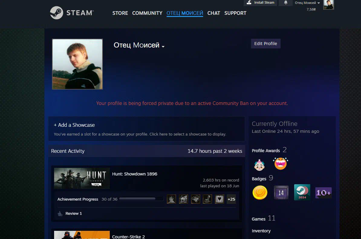Click the Currently Offline status text
This screenshot has height=239, width=361.
coord(275,124)
